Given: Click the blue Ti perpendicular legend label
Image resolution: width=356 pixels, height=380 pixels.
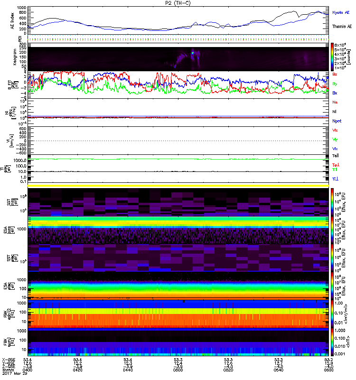Looking at the screenshot, I should [335, 179].
